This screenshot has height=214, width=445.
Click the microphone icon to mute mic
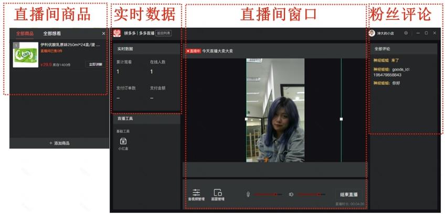[x=248, y=195]
